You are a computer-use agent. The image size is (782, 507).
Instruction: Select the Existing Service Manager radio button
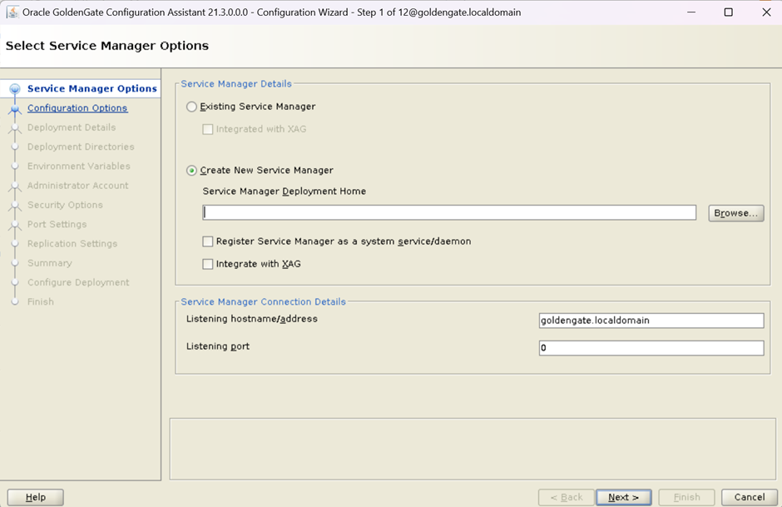pyautogui.click(x=192, y=107)
